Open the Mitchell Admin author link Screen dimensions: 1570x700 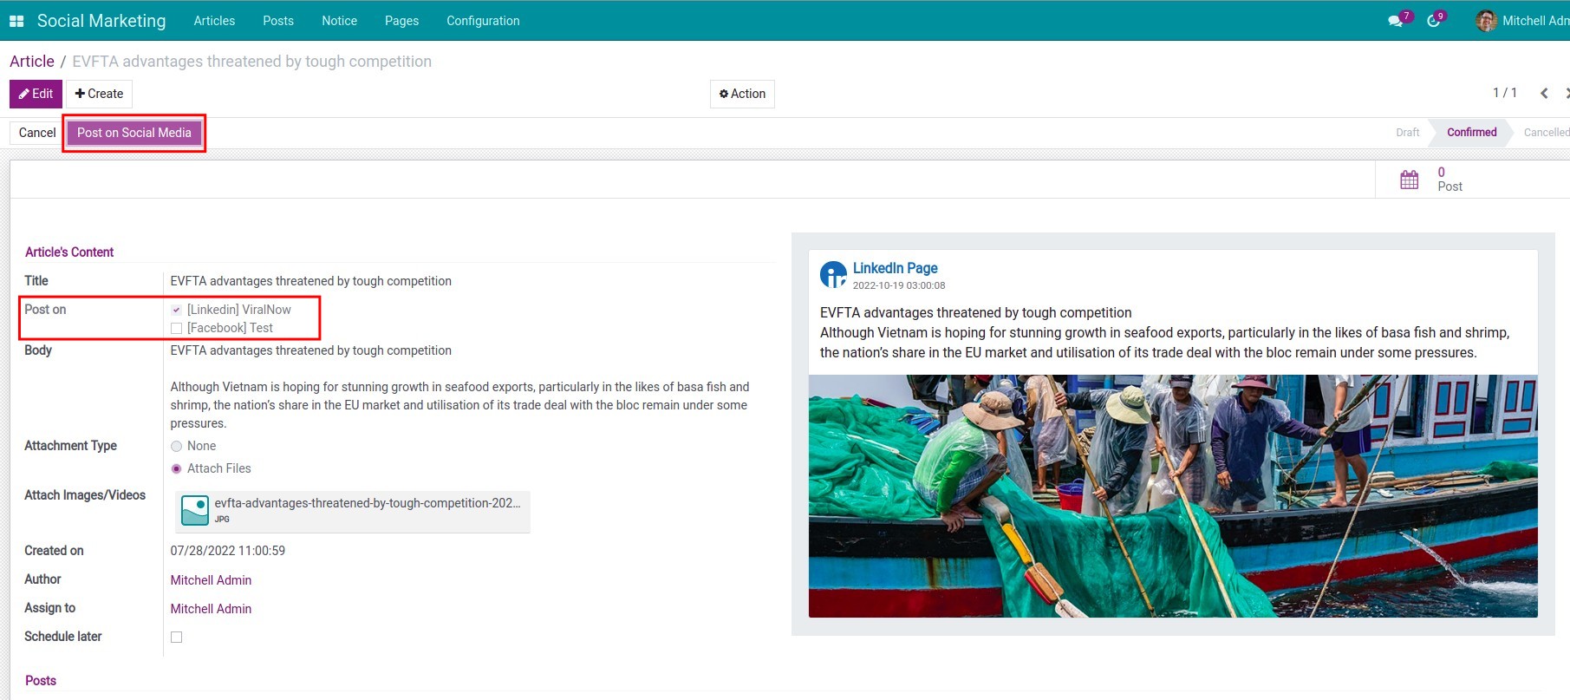click(x=211, y=580)
